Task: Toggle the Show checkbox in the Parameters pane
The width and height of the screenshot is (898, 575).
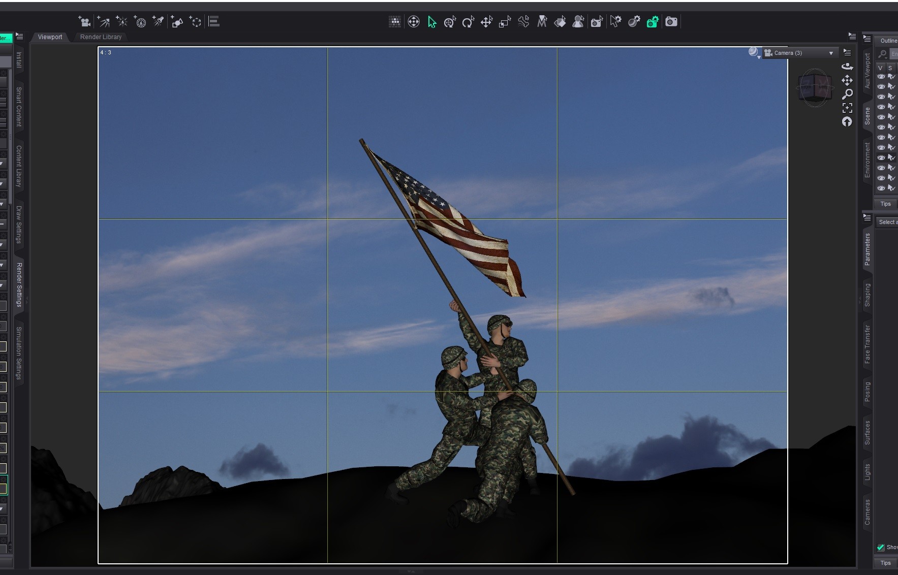Action: 881,547
